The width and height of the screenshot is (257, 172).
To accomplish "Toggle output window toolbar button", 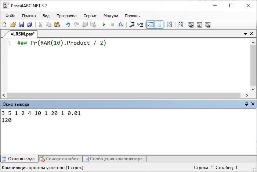I will tap(151, 25).
